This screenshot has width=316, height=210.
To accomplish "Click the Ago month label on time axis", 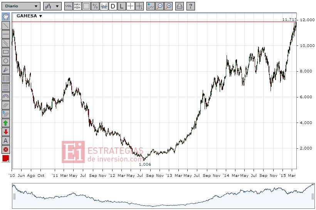I will coord(31,176).
